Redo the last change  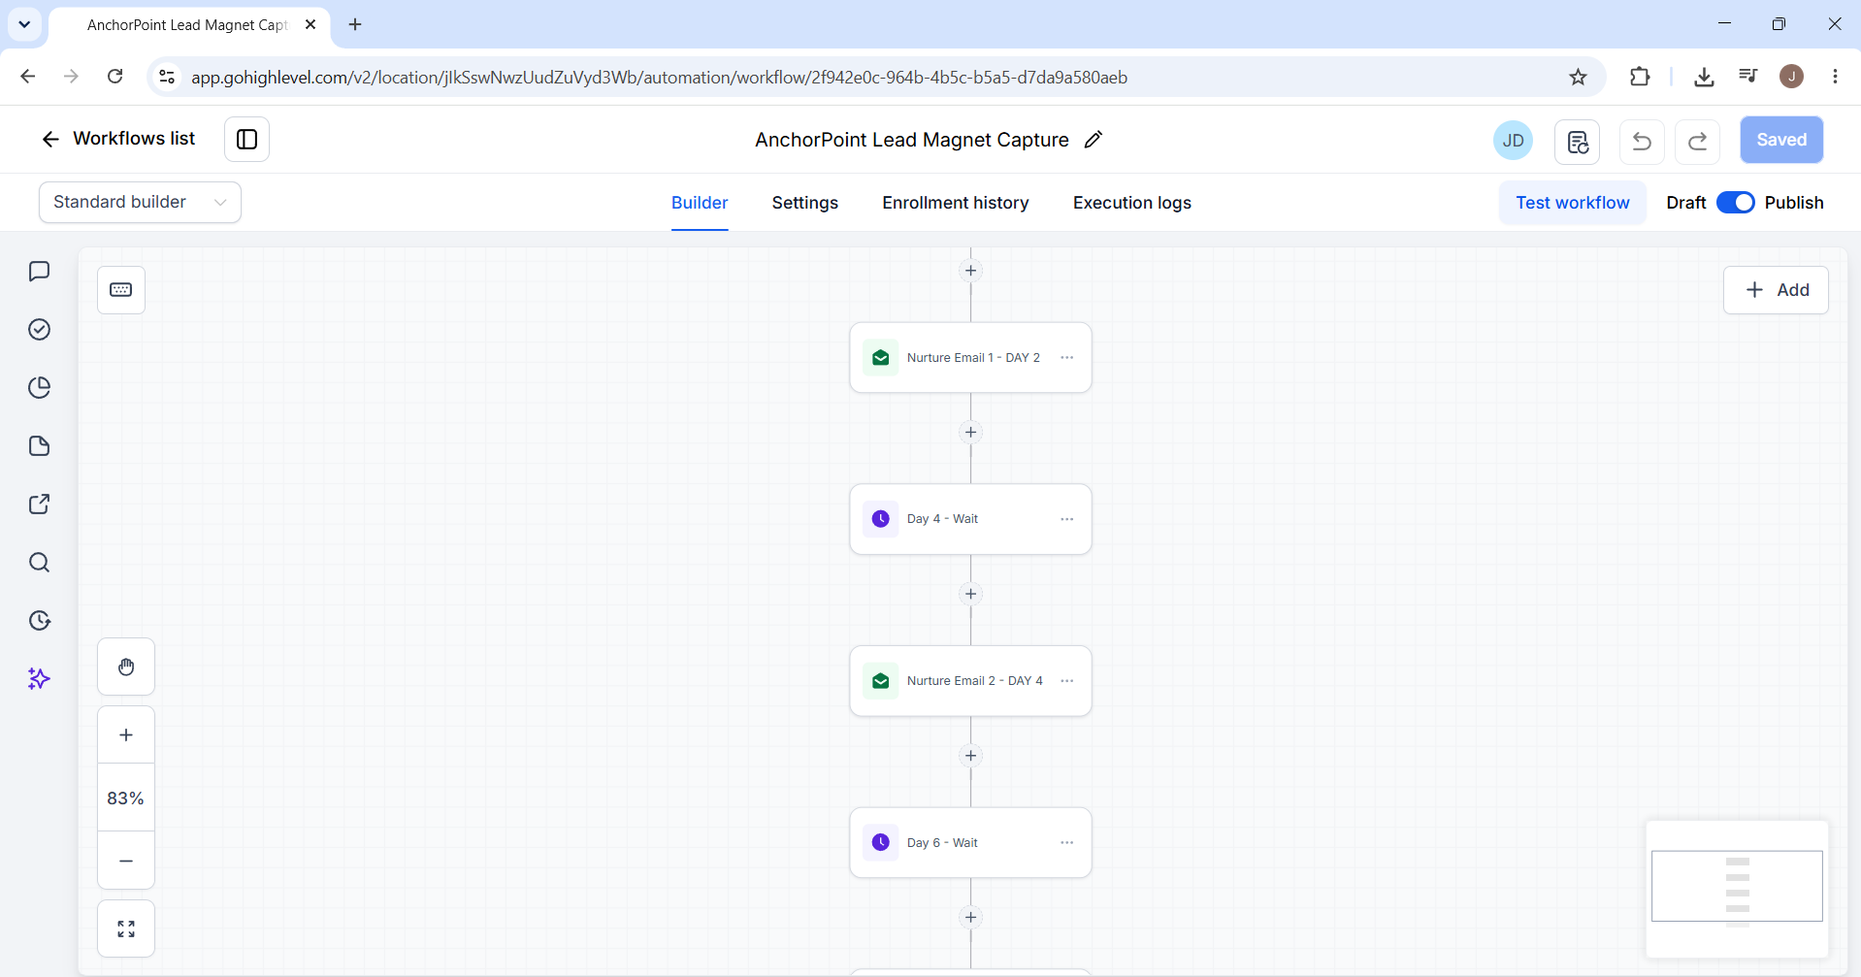[x=1697, y=142]
